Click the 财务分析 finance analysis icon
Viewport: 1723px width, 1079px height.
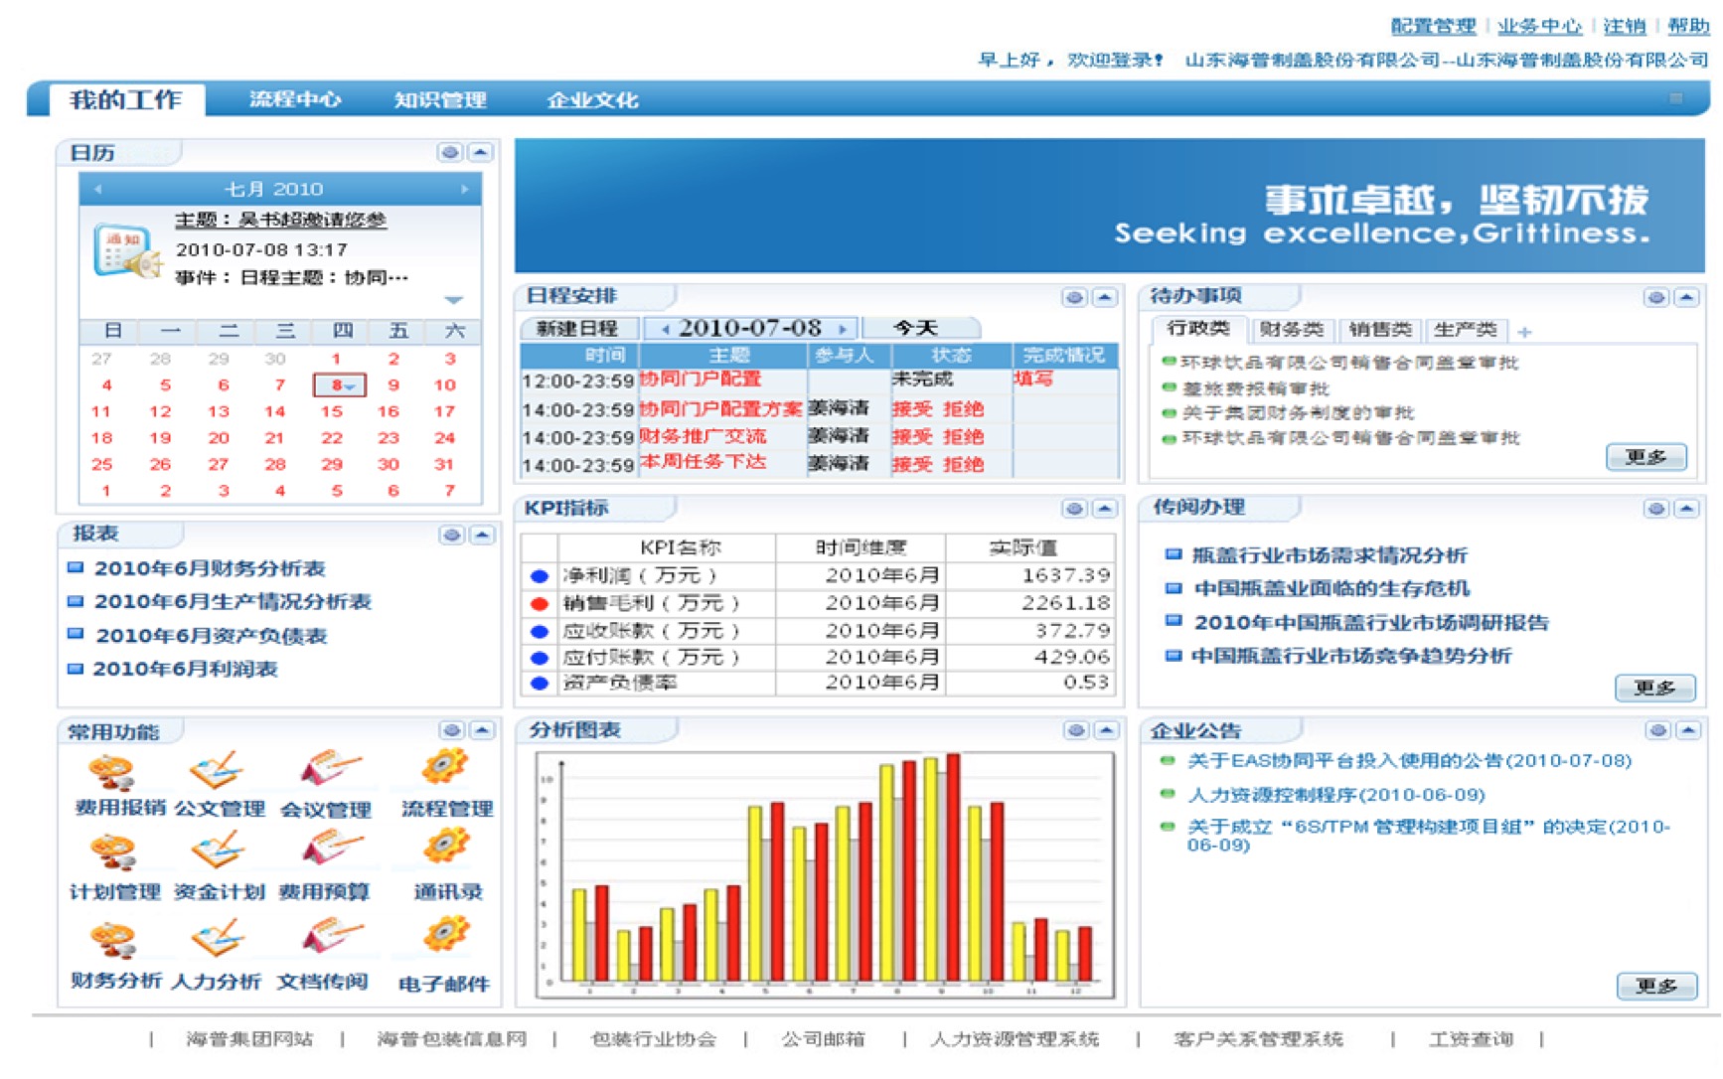click(112, 940)
